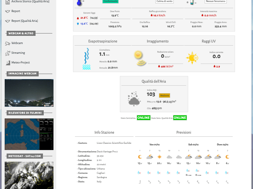Viewport: 253px width, 189px height.
Task: Click the Previsioni heading
Action: [184, 132]
